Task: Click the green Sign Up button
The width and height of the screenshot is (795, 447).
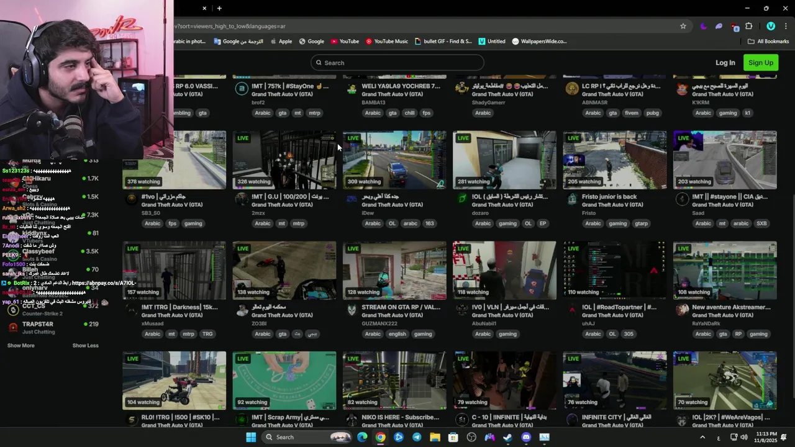Action: pyautogui.click(x=761, y=63)
